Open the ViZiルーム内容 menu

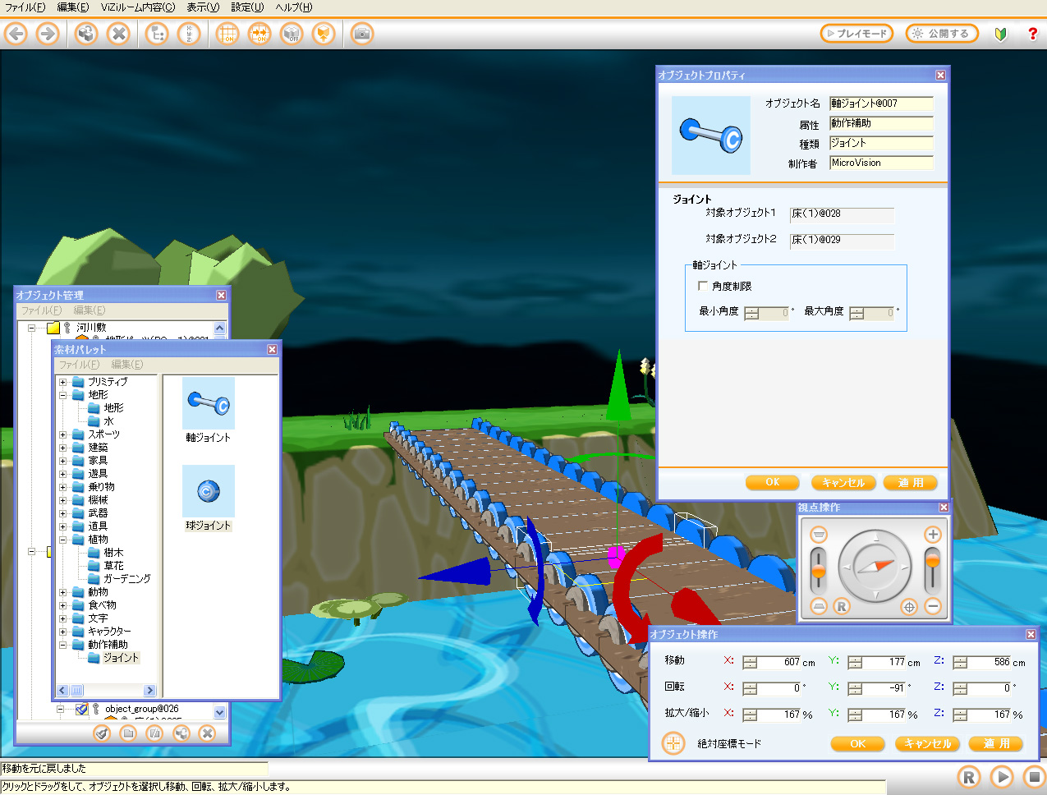tap(138, 7)
